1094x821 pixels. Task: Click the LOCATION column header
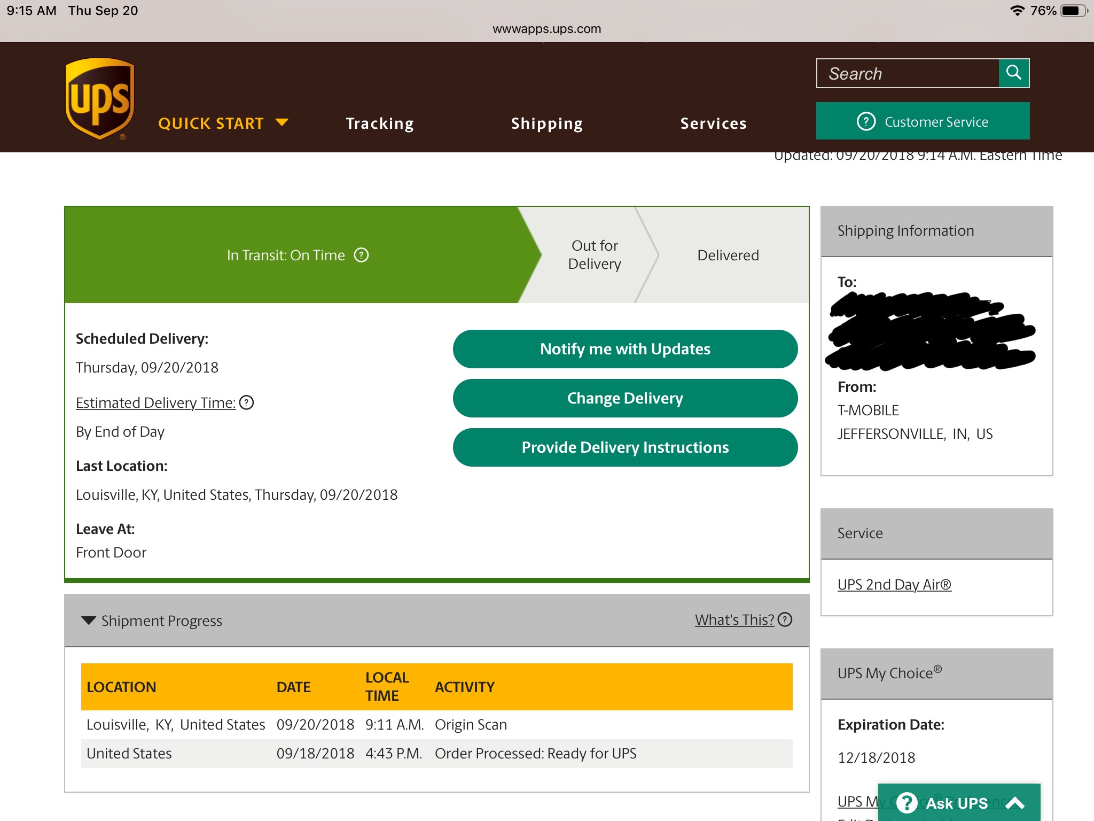click(121, 687)
